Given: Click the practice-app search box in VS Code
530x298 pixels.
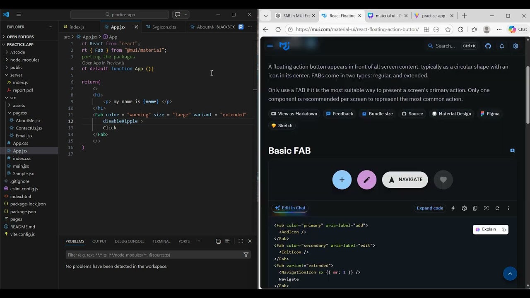Looking at the screenshot, I should point(120,14).
